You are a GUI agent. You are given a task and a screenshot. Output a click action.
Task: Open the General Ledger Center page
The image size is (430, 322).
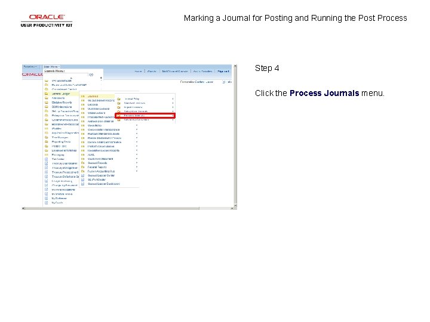[x=101, y=175]
